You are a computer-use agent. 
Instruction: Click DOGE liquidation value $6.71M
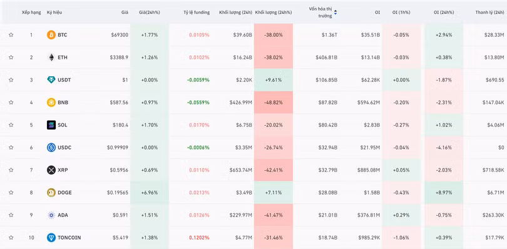496,193
